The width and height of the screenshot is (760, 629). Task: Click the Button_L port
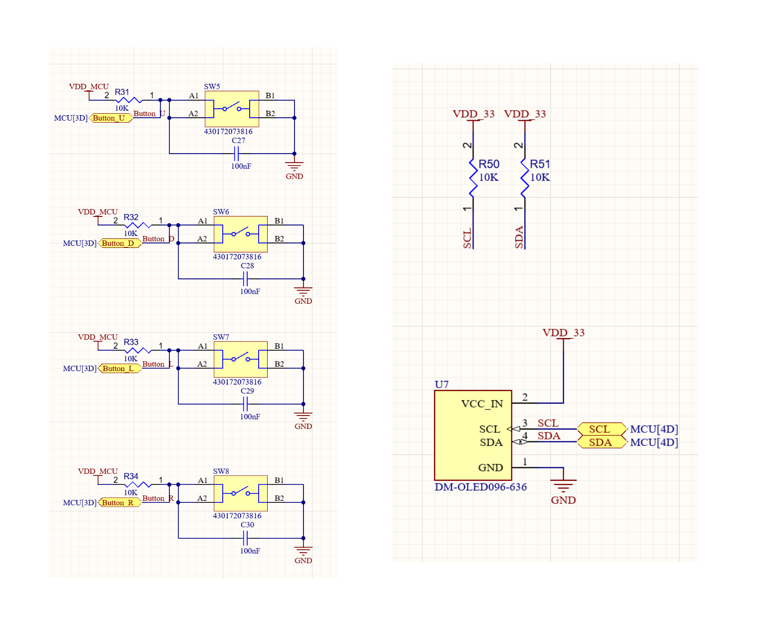pos(120,369)
